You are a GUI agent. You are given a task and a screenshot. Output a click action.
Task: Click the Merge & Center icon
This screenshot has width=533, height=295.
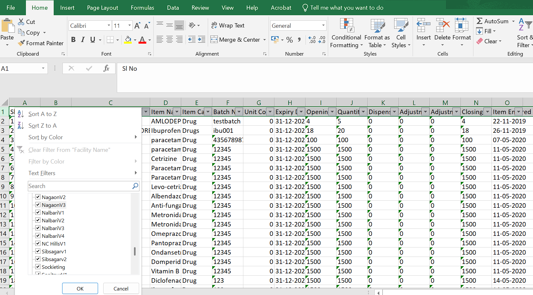[x=214, y=40]
